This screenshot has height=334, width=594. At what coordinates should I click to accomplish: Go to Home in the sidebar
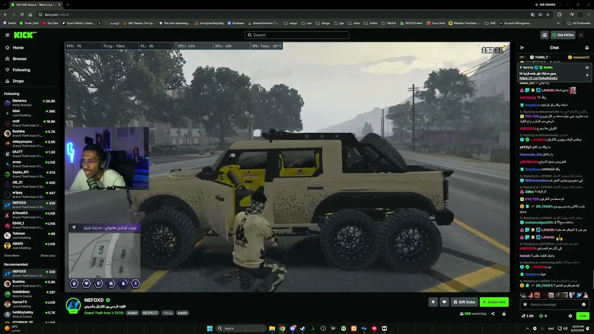point(30,48)
